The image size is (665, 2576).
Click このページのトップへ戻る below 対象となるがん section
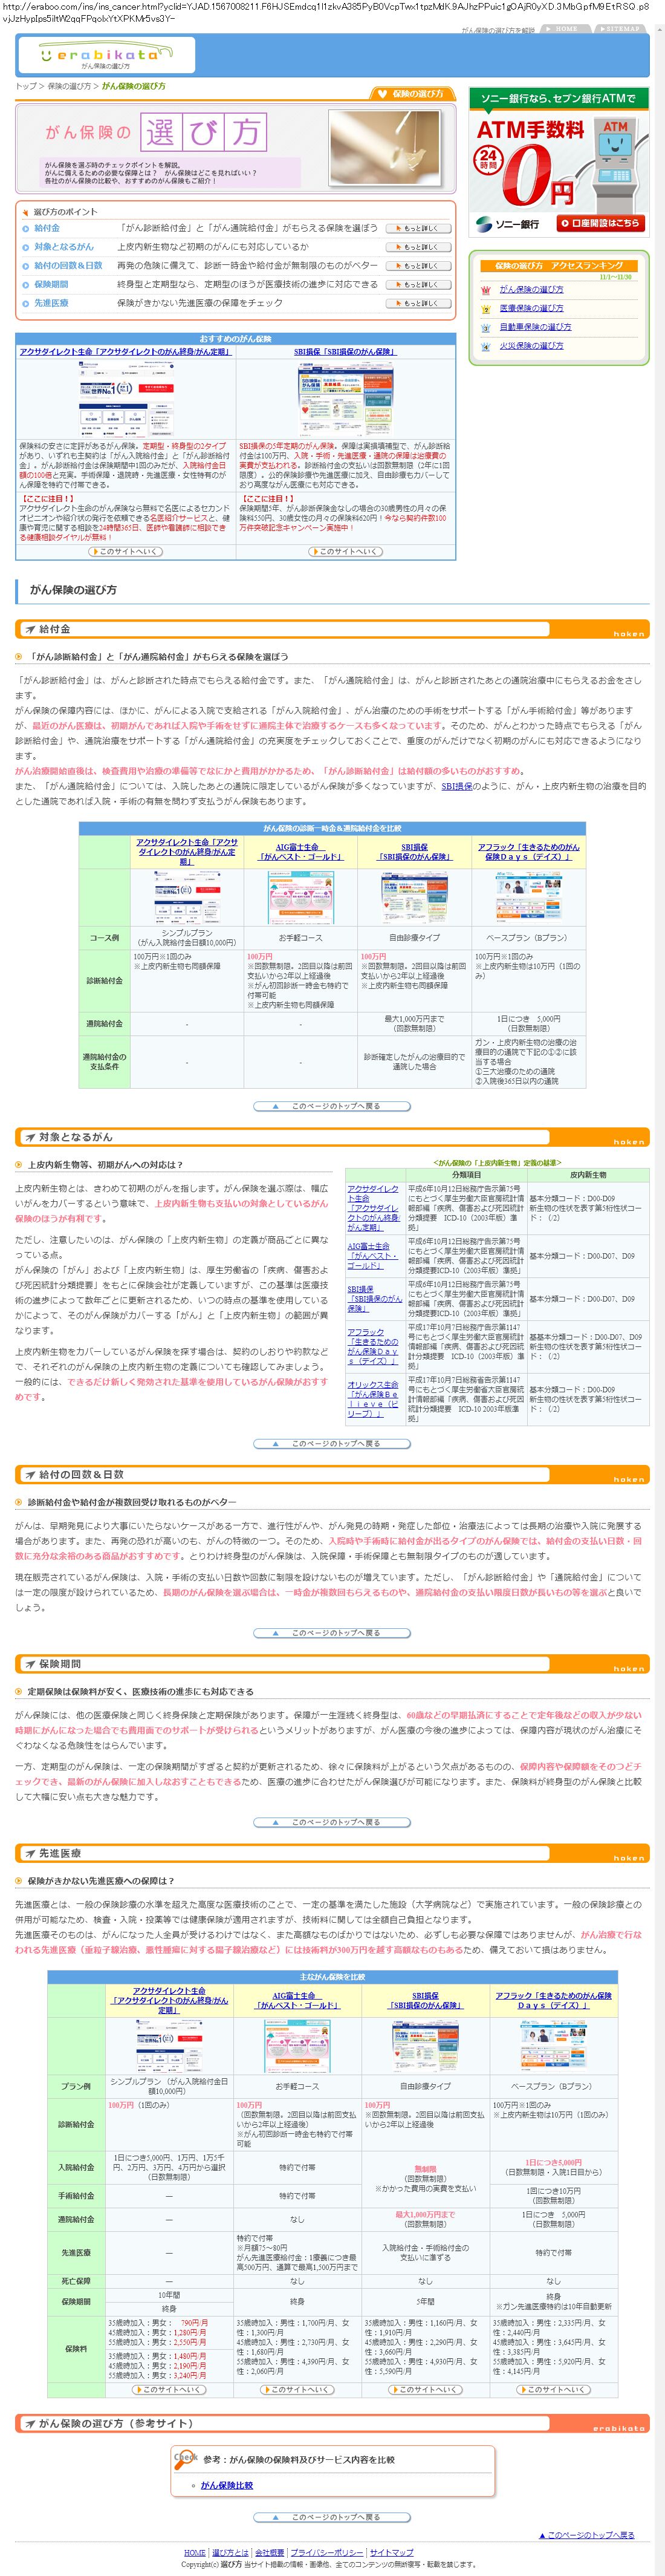coord(332,1443)
